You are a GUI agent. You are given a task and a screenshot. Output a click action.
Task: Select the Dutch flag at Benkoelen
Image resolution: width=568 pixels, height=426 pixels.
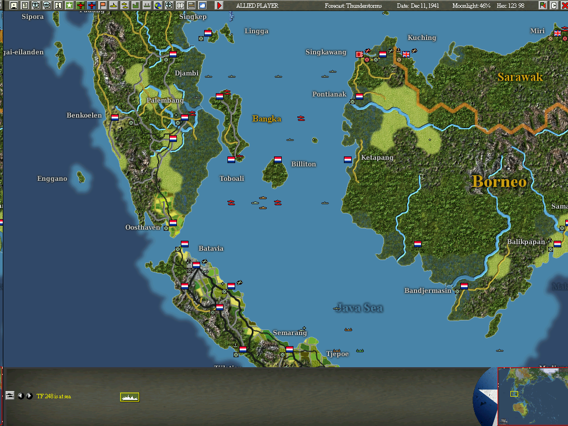coord(115,118)
